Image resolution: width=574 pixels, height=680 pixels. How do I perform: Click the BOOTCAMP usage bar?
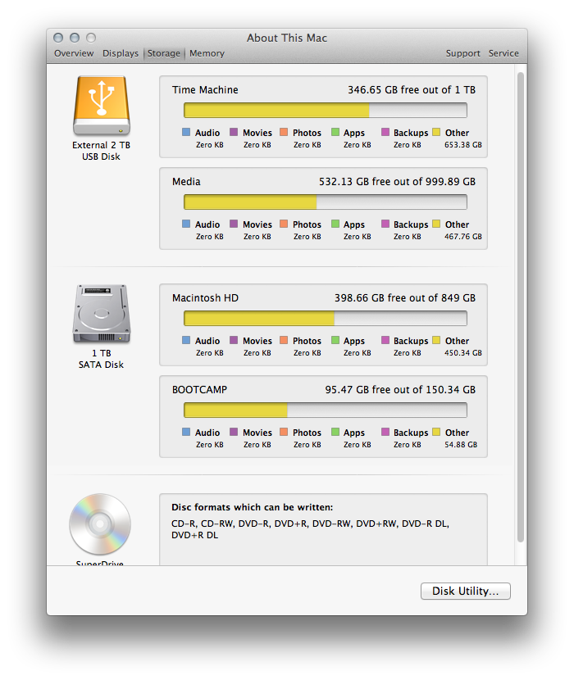(326, 410)
